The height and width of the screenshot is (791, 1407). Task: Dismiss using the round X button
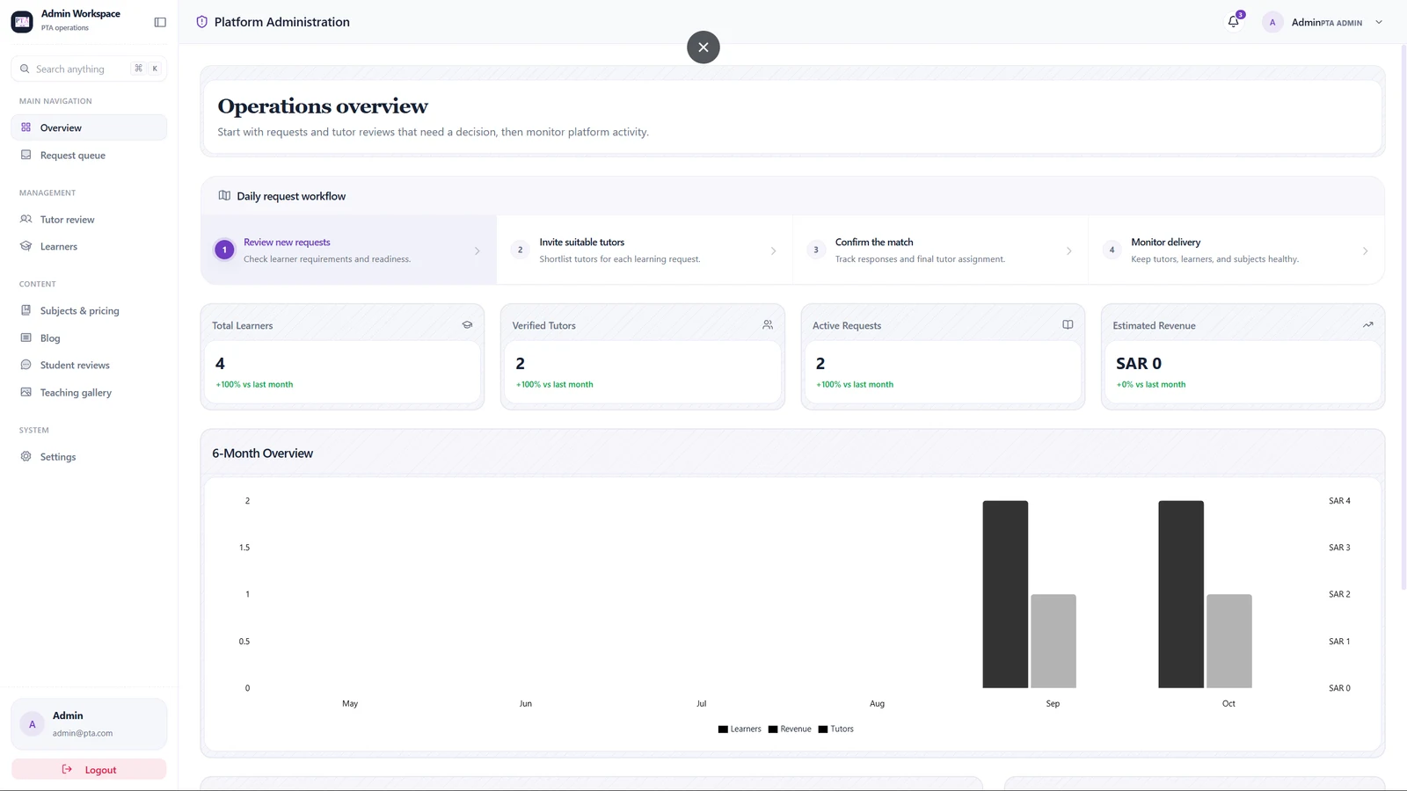[703, 47]
